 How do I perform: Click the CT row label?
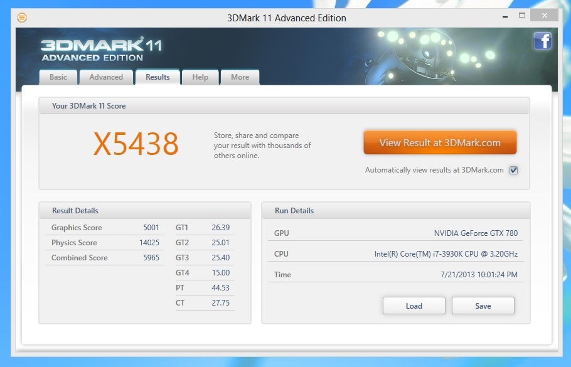pos(180,302)
